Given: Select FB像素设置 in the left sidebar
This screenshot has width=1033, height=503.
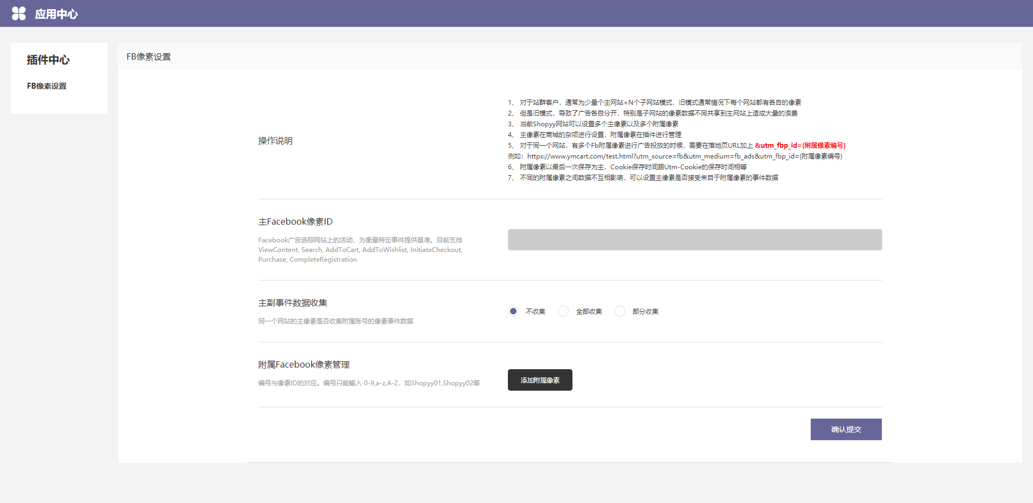Looking at the screenshot, I should click(x=47, y=86).
